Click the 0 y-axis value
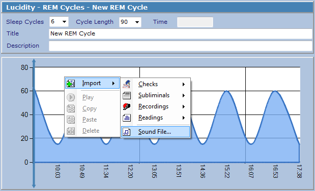The height and width of the screenshot is (191, 315). pyautogui.click(x=26, y=162)
